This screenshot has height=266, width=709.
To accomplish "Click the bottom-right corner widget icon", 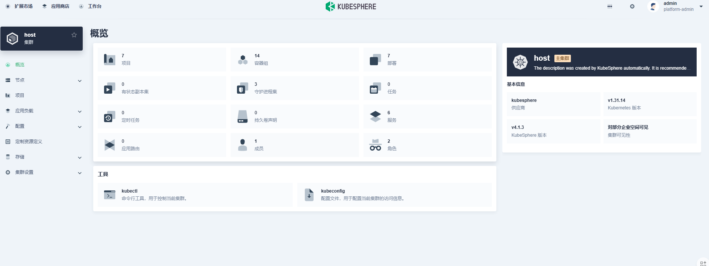I will (703, 263).
